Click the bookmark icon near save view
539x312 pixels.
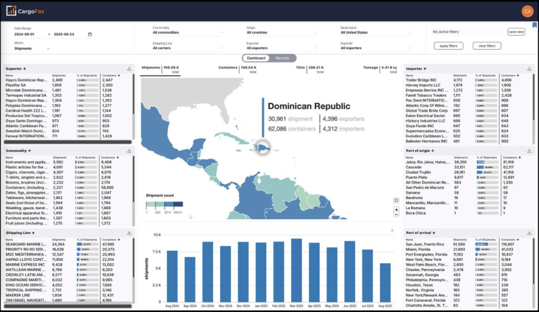(x=534, y=25)
